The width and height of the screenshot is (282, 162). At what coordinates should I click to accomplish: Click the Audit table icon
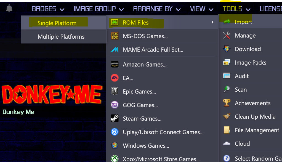point(227,76)
